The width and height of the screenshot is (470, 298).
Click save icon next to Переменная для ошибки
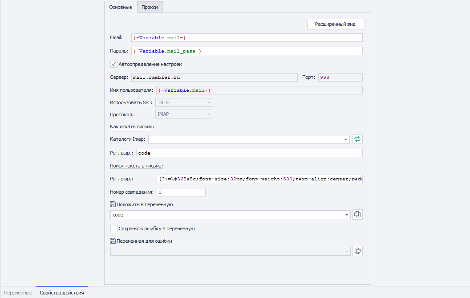click(113, 241)
